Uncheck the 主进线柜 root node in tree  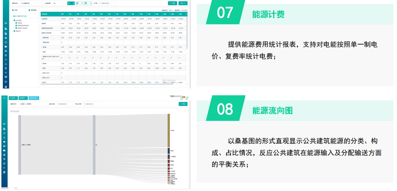14,20
